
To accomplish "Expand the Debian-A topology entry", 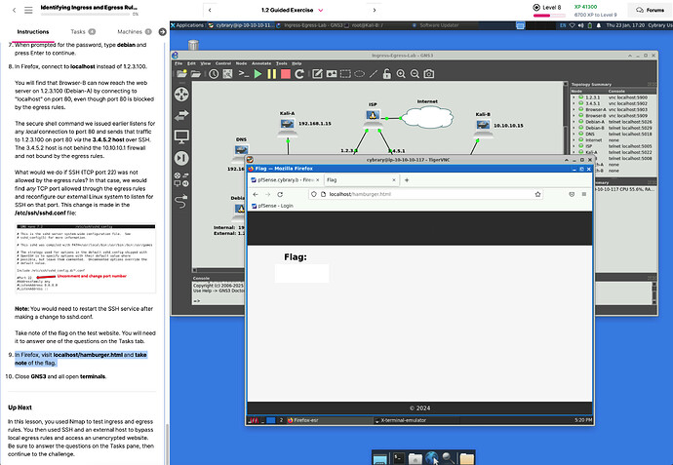I will click(x=574, y=122).
